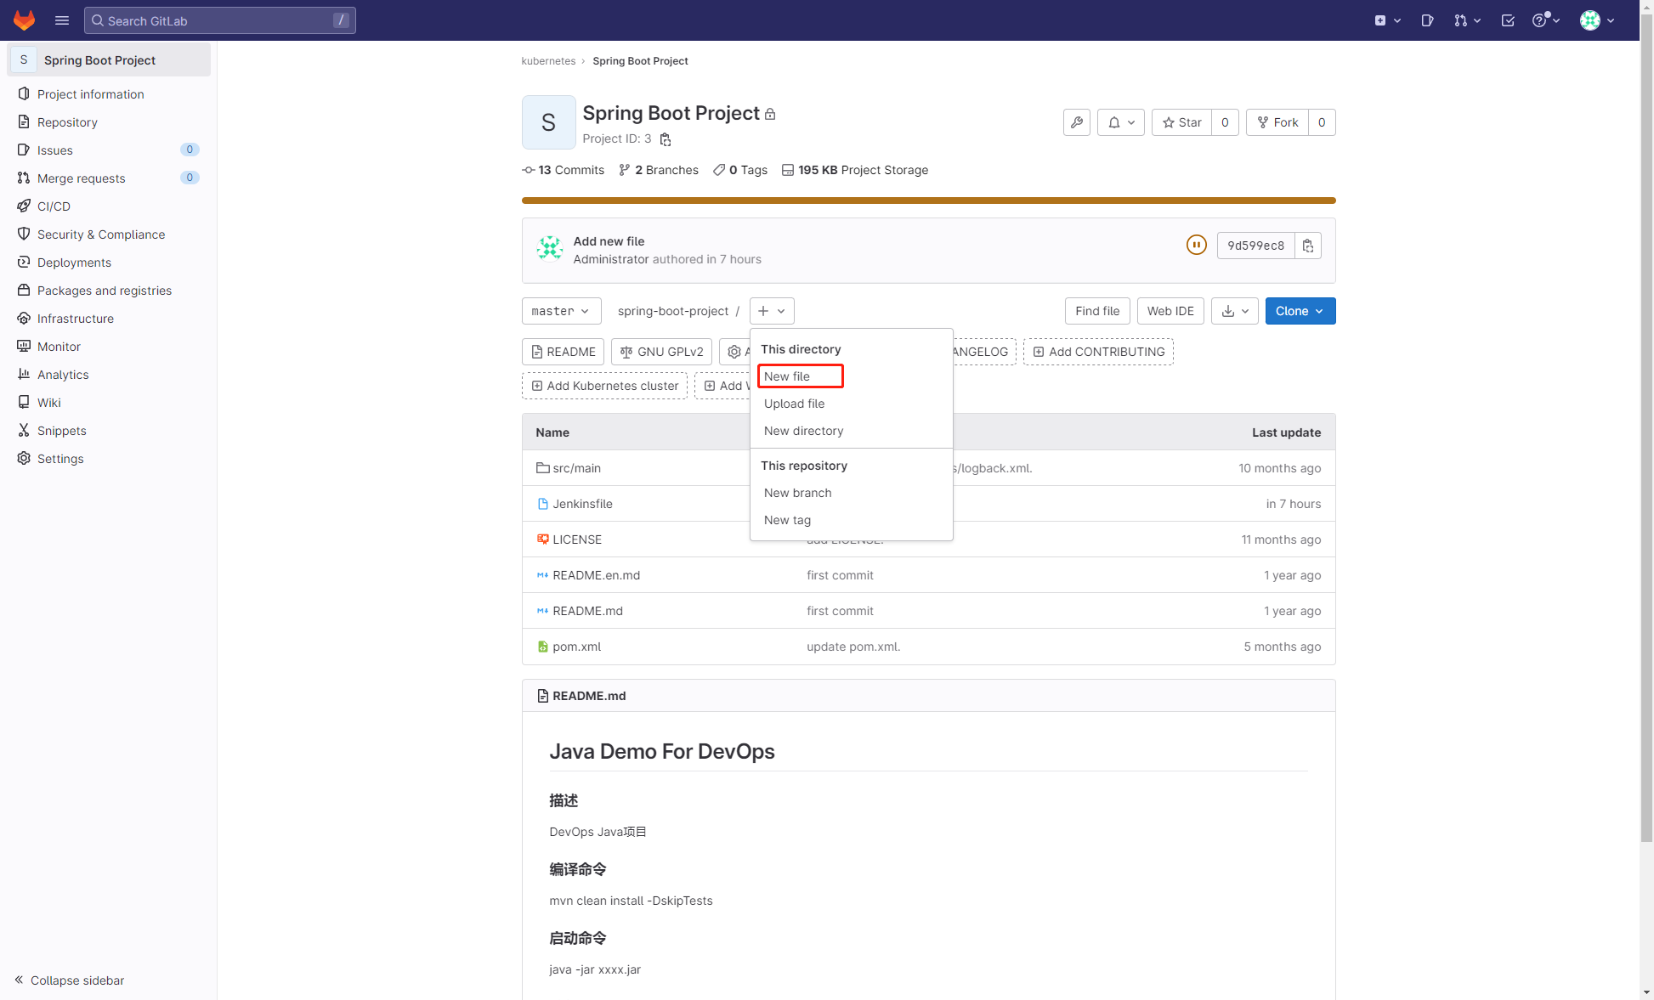Image resolution: width=1654 pixels, height=1000 pixels.
Task: Open the README button
Action: 563,352
